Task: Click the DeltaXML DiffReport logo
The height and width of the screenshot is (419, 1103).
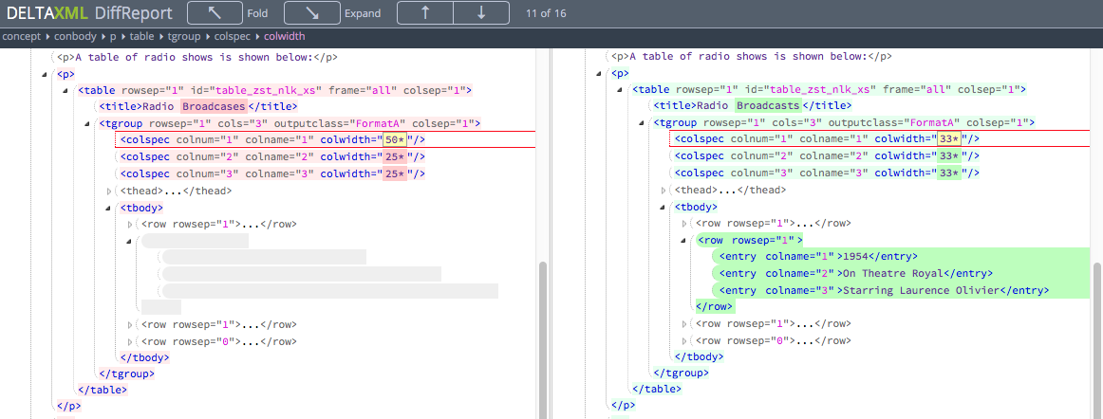Action: (x=89, y=13)
